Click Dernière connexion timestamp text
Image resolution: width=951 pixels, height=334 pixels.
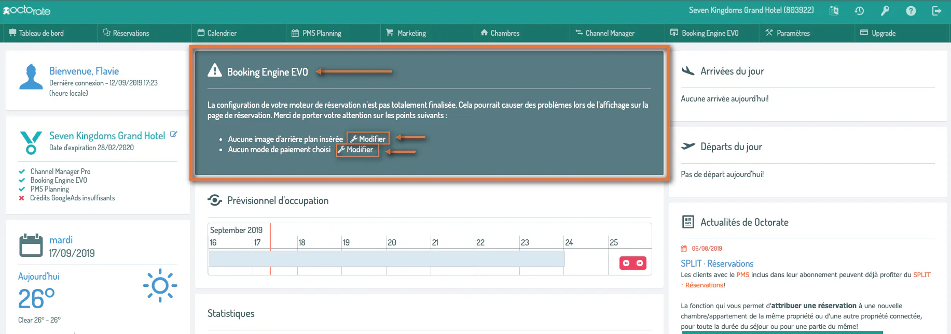tap(103, 88)
